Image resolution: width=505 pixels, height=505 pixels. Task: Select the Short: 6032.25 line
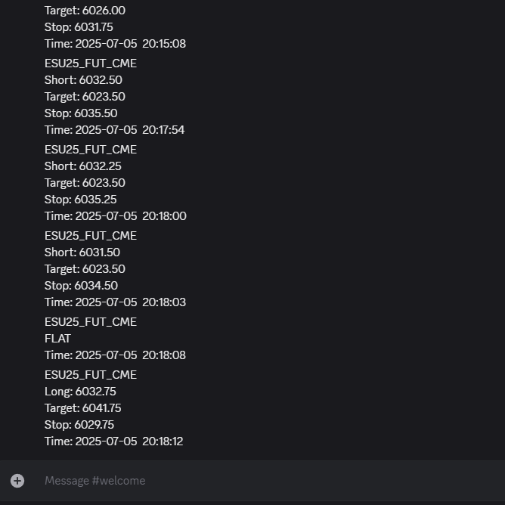point(82,166)
